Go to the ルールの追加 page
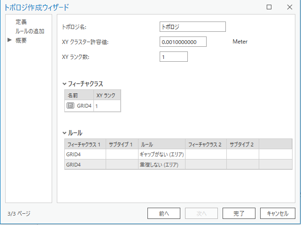301x225 pixels. (x=30, y=31)
